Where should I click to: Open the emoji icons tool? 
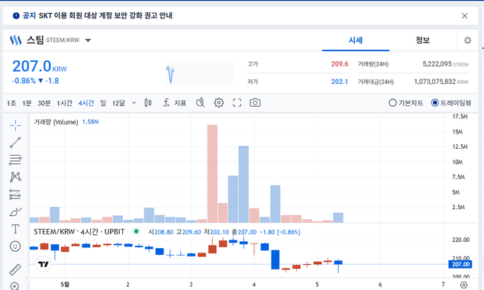15,246
